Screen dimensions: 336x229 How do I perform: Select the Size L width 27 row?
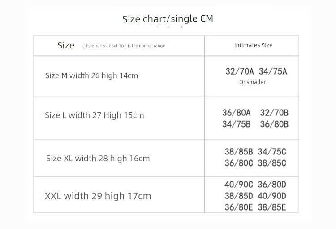(95, 115)
